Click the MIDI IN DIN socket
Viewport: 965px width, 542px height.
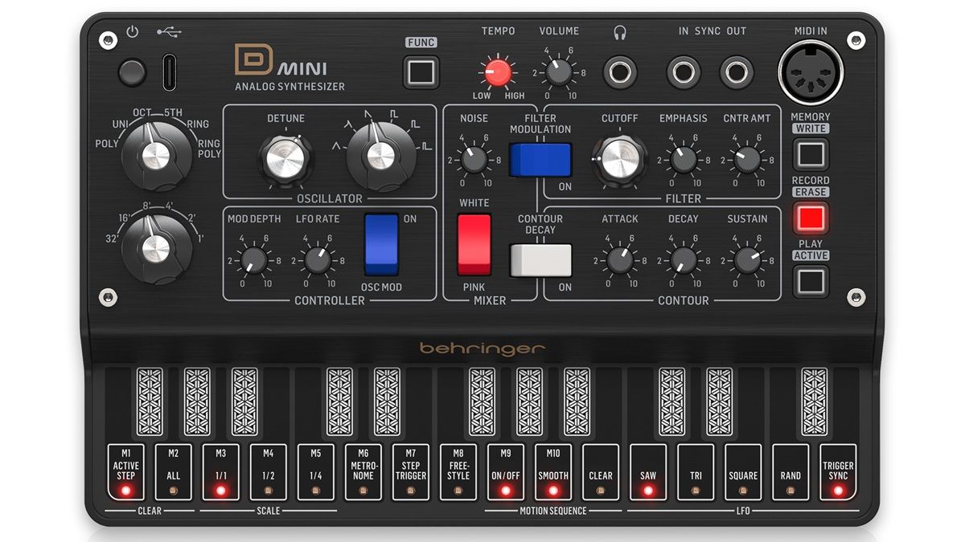[810, 73]
